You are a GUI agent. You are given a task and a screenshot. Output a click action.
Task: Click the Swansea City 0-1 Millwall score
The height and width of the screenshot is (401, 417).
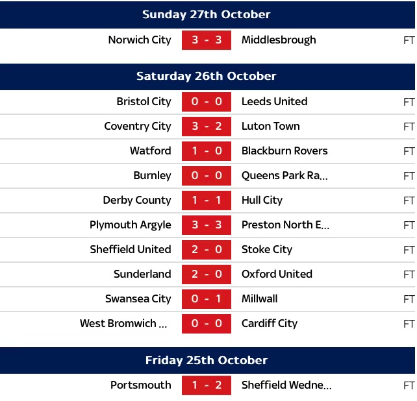tap(207, 299)
